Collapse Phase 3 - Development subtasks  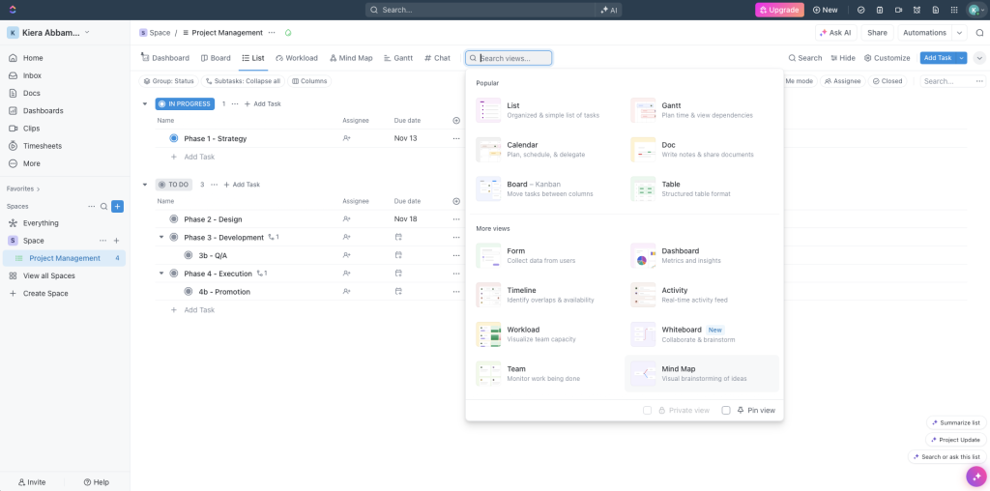(161, 238)
